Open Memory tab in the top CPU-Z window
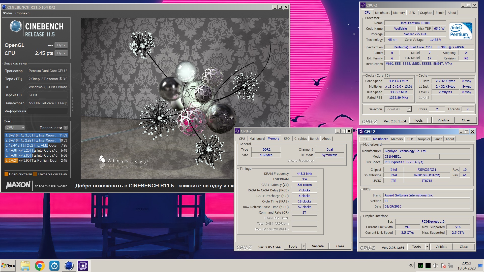Image resolution: width=484 pixels, height=272 pixels. click(x=399, y=13)
